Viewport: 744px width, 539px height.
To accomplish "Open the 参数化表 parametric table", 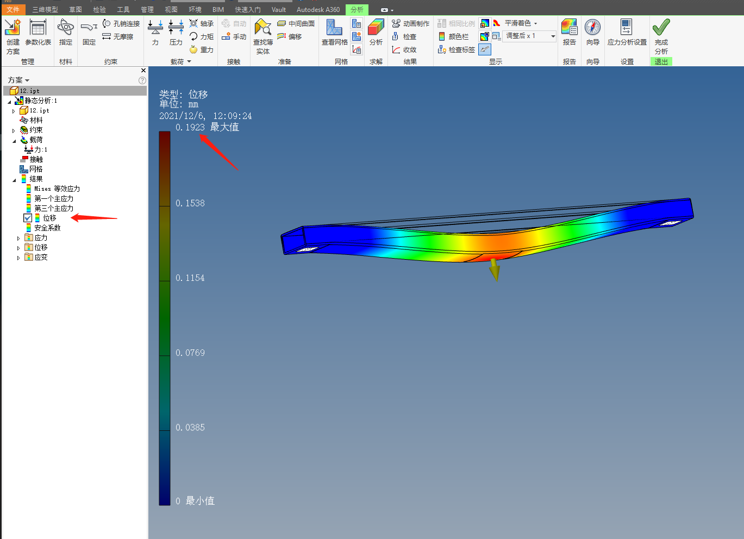I will point(38,33).
